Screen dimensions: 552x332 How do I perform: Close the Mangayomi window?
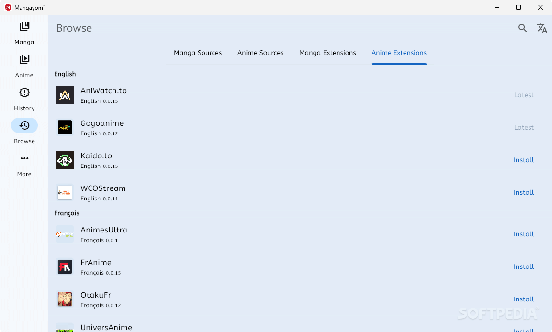[x=541, y=7]
